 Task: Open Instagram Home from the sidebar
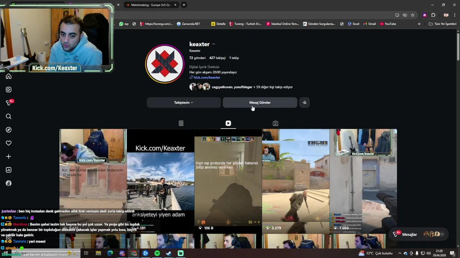pos(9,76)
